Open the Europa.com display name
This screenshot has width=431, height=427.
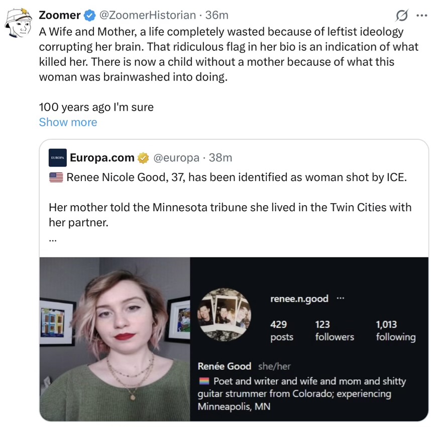[102, 158]
